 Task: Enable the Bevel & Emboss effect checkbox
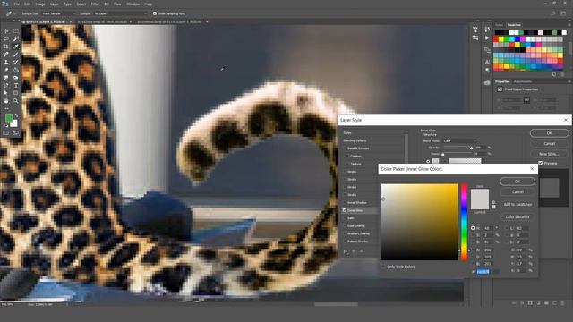click(345, 148)
